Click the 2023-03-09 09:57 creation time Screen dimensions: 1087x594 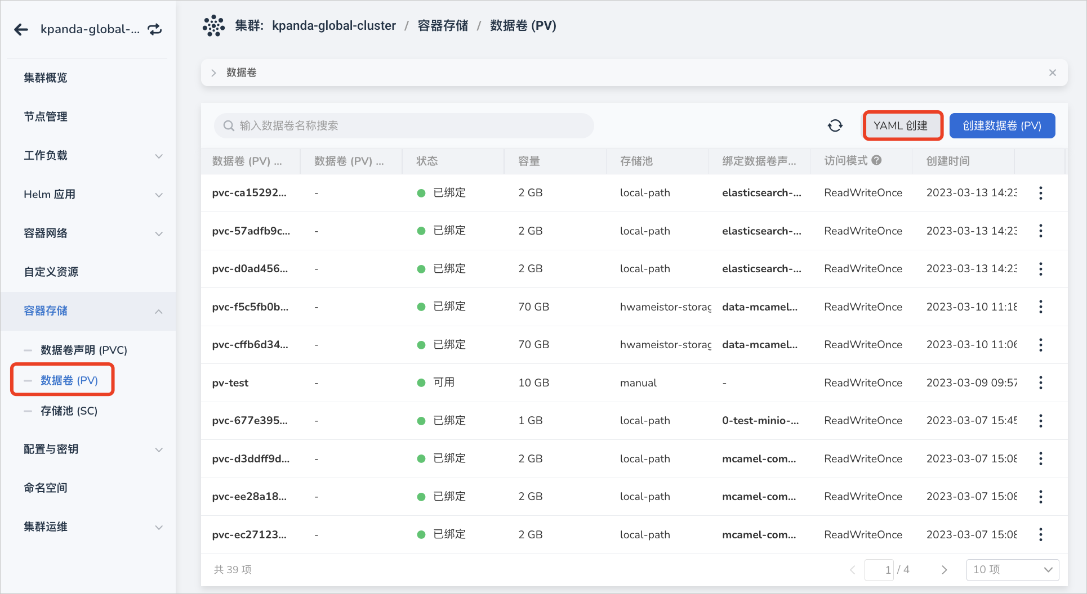click(972, 382)
